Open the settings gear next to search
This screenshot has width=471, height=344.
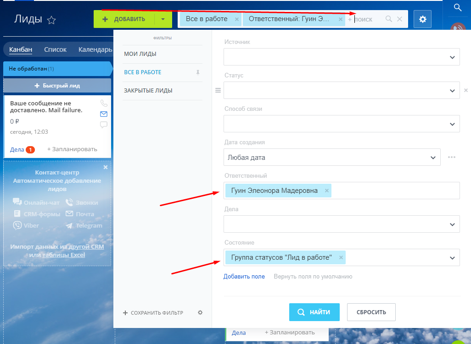click(422, 19)
